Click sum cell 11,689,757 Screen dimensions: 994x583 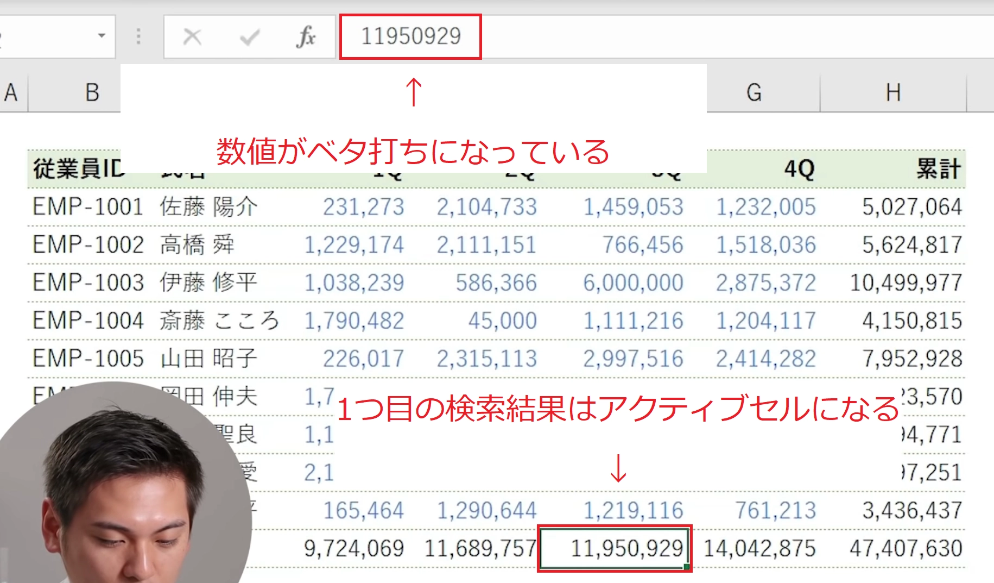pos(480,548)
